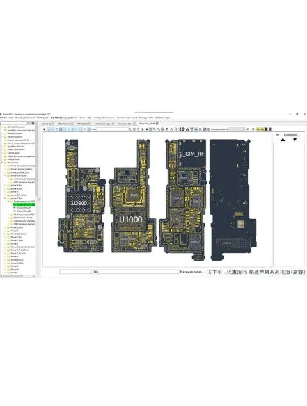Select the green highlighted file in the tree
This screenshot has width=307, height=406.
click(x=24, y=204)
